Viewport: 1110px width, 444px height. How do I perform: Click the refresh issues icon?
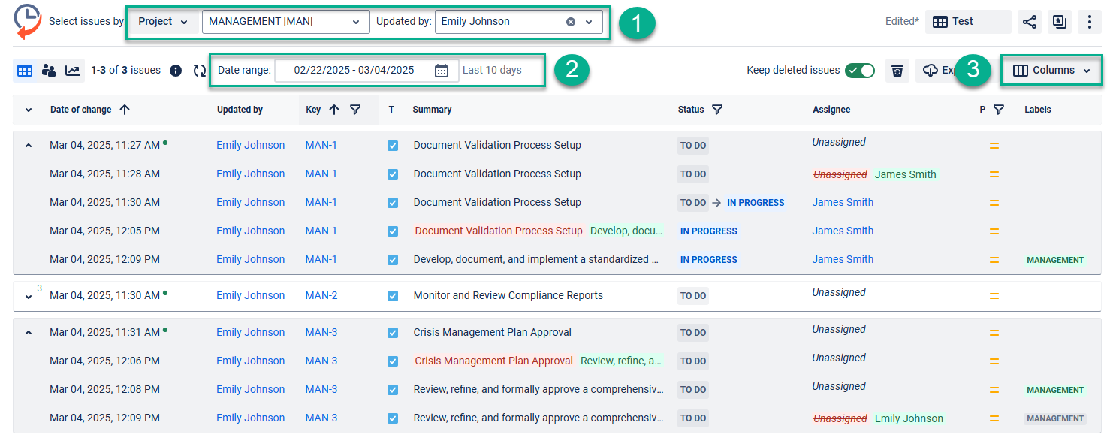[x=199, y=71]
